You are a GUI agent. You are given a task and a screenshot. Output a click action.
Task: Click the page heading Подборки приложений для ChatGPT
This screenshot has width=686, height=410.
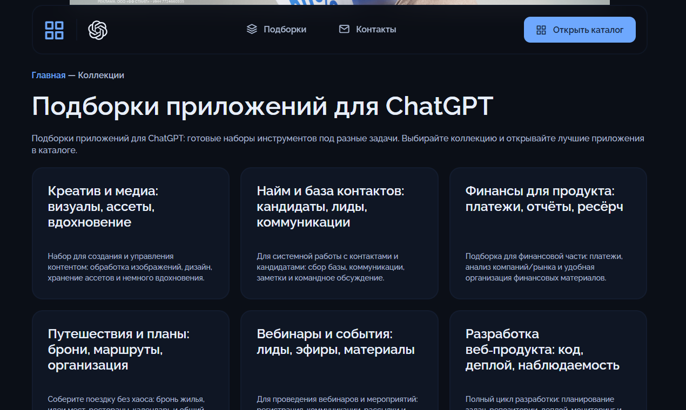click(x=263, y=106)
